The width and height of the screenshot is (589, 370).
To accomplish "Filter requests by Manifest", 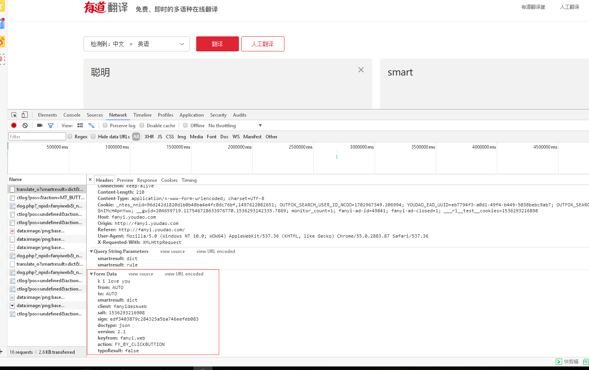I will pyautogui.click(x=252, y=137).
